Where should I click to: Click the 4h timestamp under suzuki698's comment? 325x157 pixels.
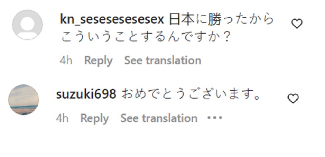62,118
